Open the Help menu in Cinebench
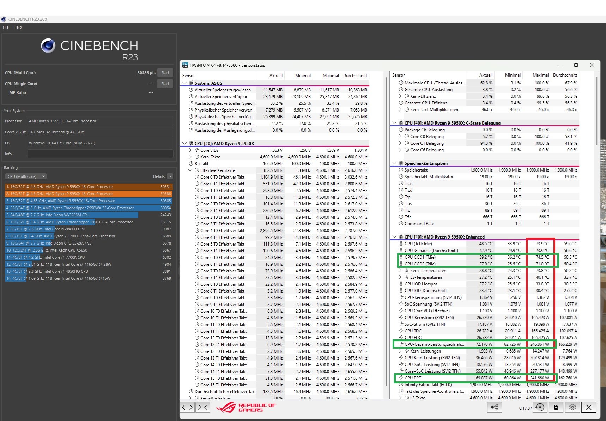The image size is (606, 421). (18, 27)
